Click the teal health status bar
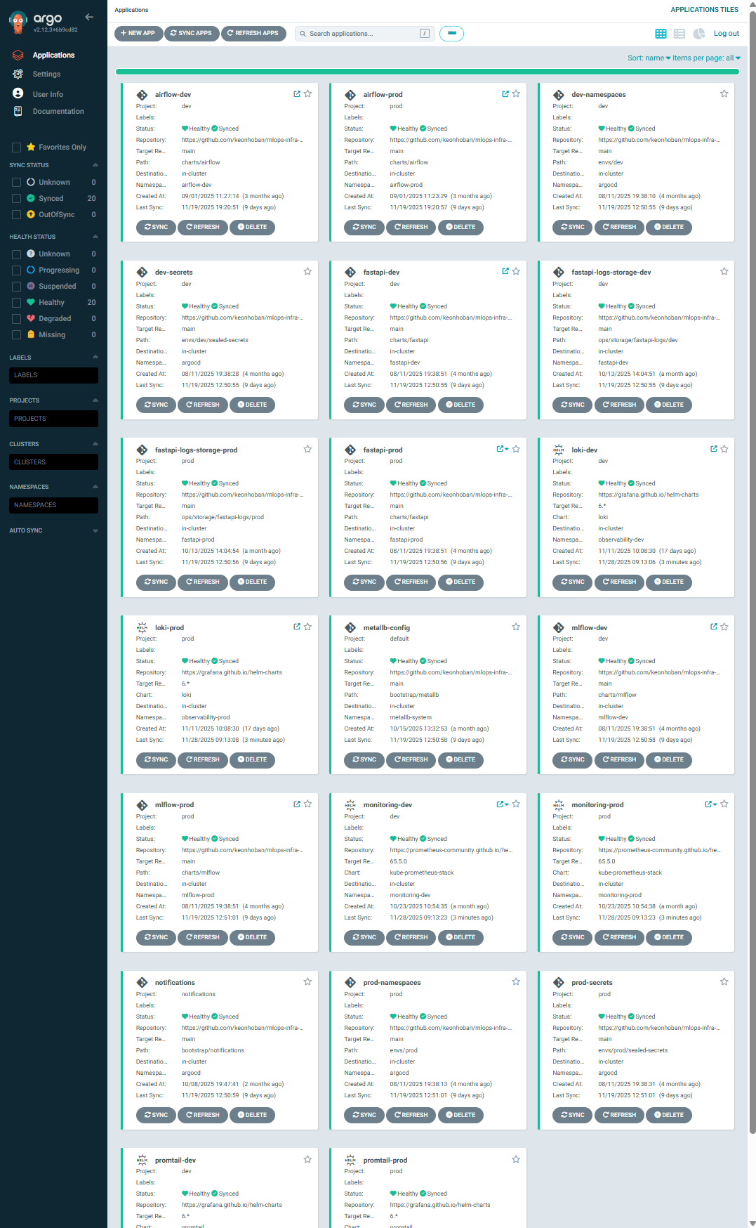Image resolution: width=756 pixels, height=1228 pixels. pos(427,72)
